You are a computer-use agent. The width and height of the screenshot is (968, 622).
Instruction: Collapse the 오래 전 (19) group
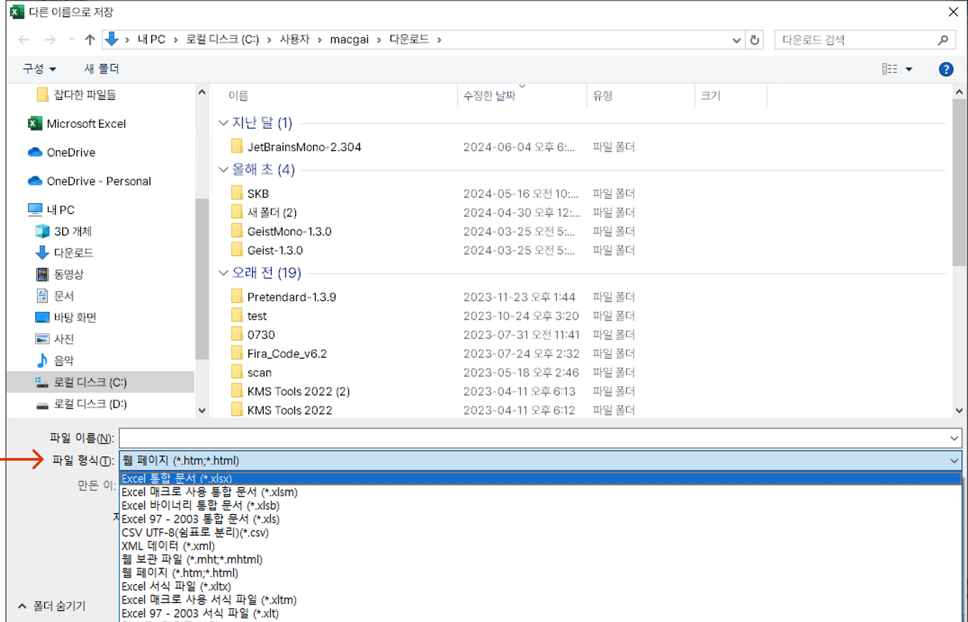tap(223, 273)
